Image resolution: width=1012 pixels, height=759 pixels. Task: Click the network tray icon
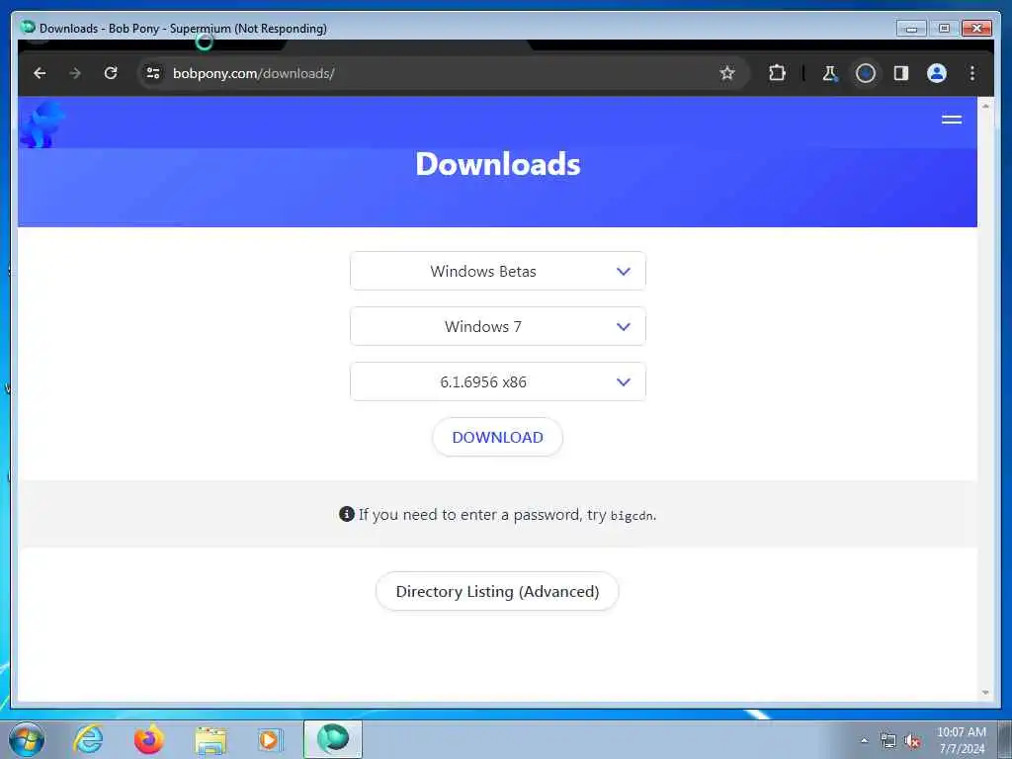tap(888, 741)
